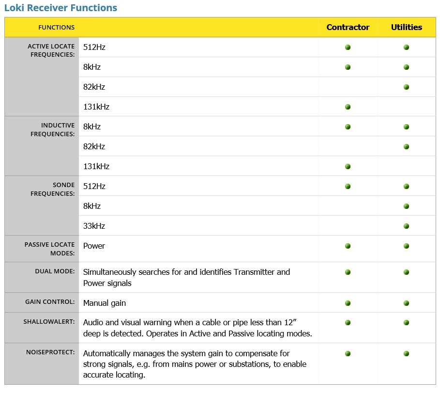Click the "Simultaneously searches for..." Dual Mode description

pyautogui.click(x=187, y=278)
